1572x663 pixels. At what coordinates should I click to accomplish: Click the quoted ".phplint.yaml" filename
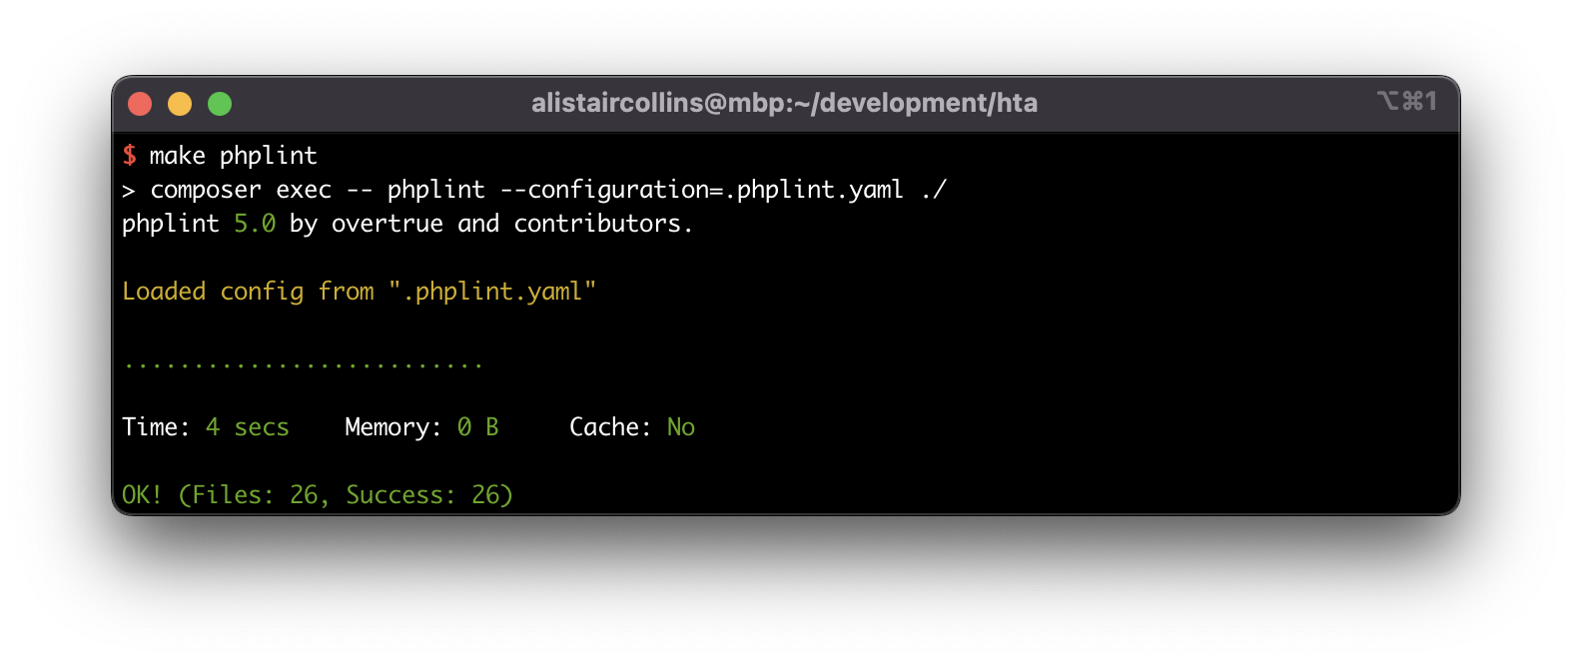492,292
